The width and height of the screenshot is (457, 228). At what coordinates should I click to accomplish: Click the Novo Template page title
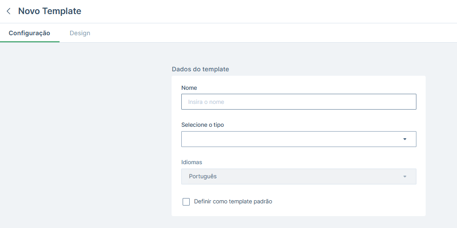(49, 11)
